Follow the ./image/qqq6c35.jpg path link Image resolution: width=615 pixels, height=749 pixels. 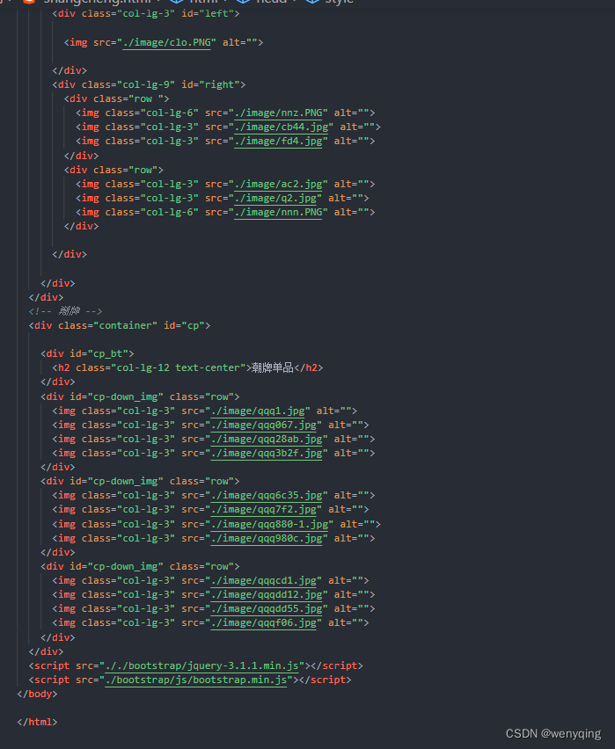(x=267, y=495)
